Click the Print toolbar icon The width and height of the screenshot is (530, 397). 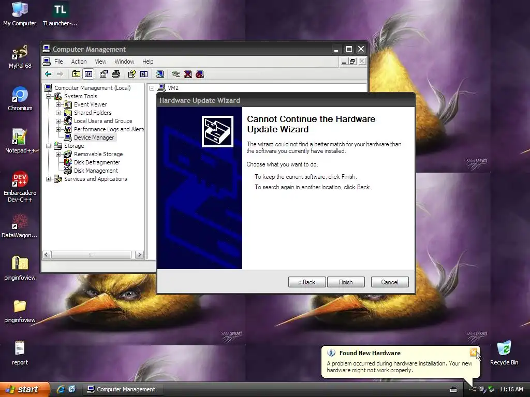116,74
